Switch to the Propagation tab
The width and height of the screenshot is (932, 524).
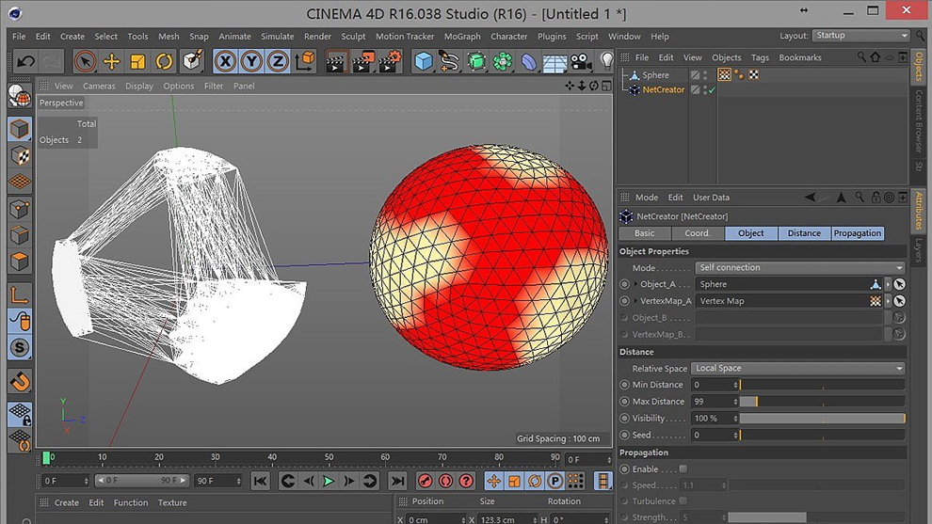coord(857,233)
